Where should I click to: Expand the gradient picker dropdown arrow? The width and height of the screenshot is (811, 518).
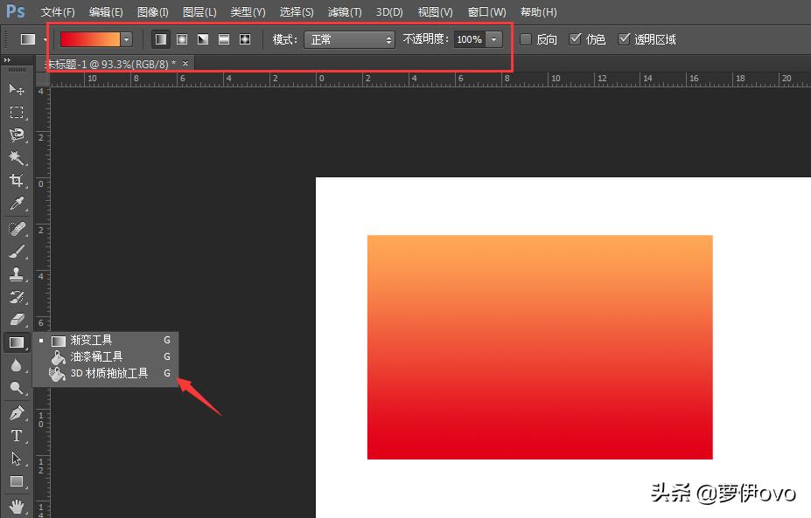pos(127,40)
